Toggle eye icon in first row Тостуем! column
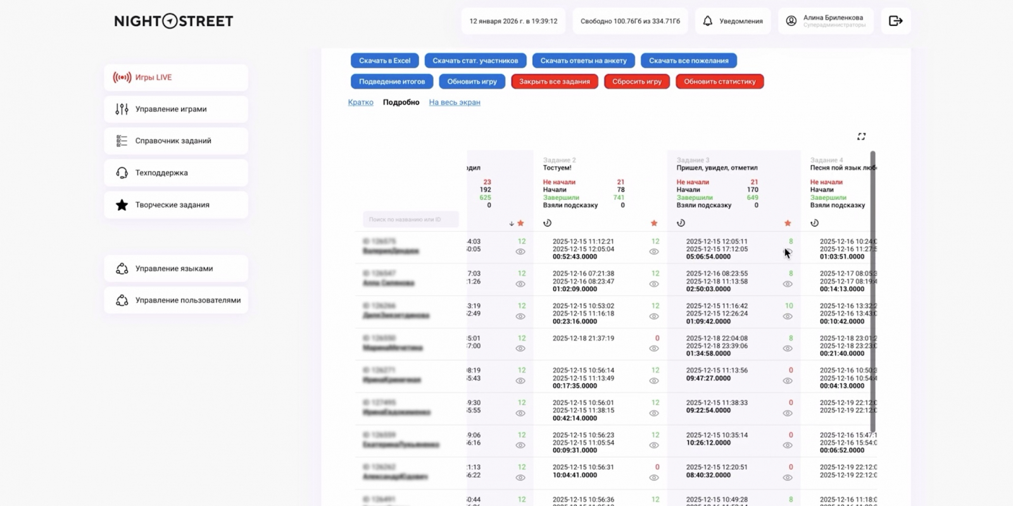 coord(654,252)
